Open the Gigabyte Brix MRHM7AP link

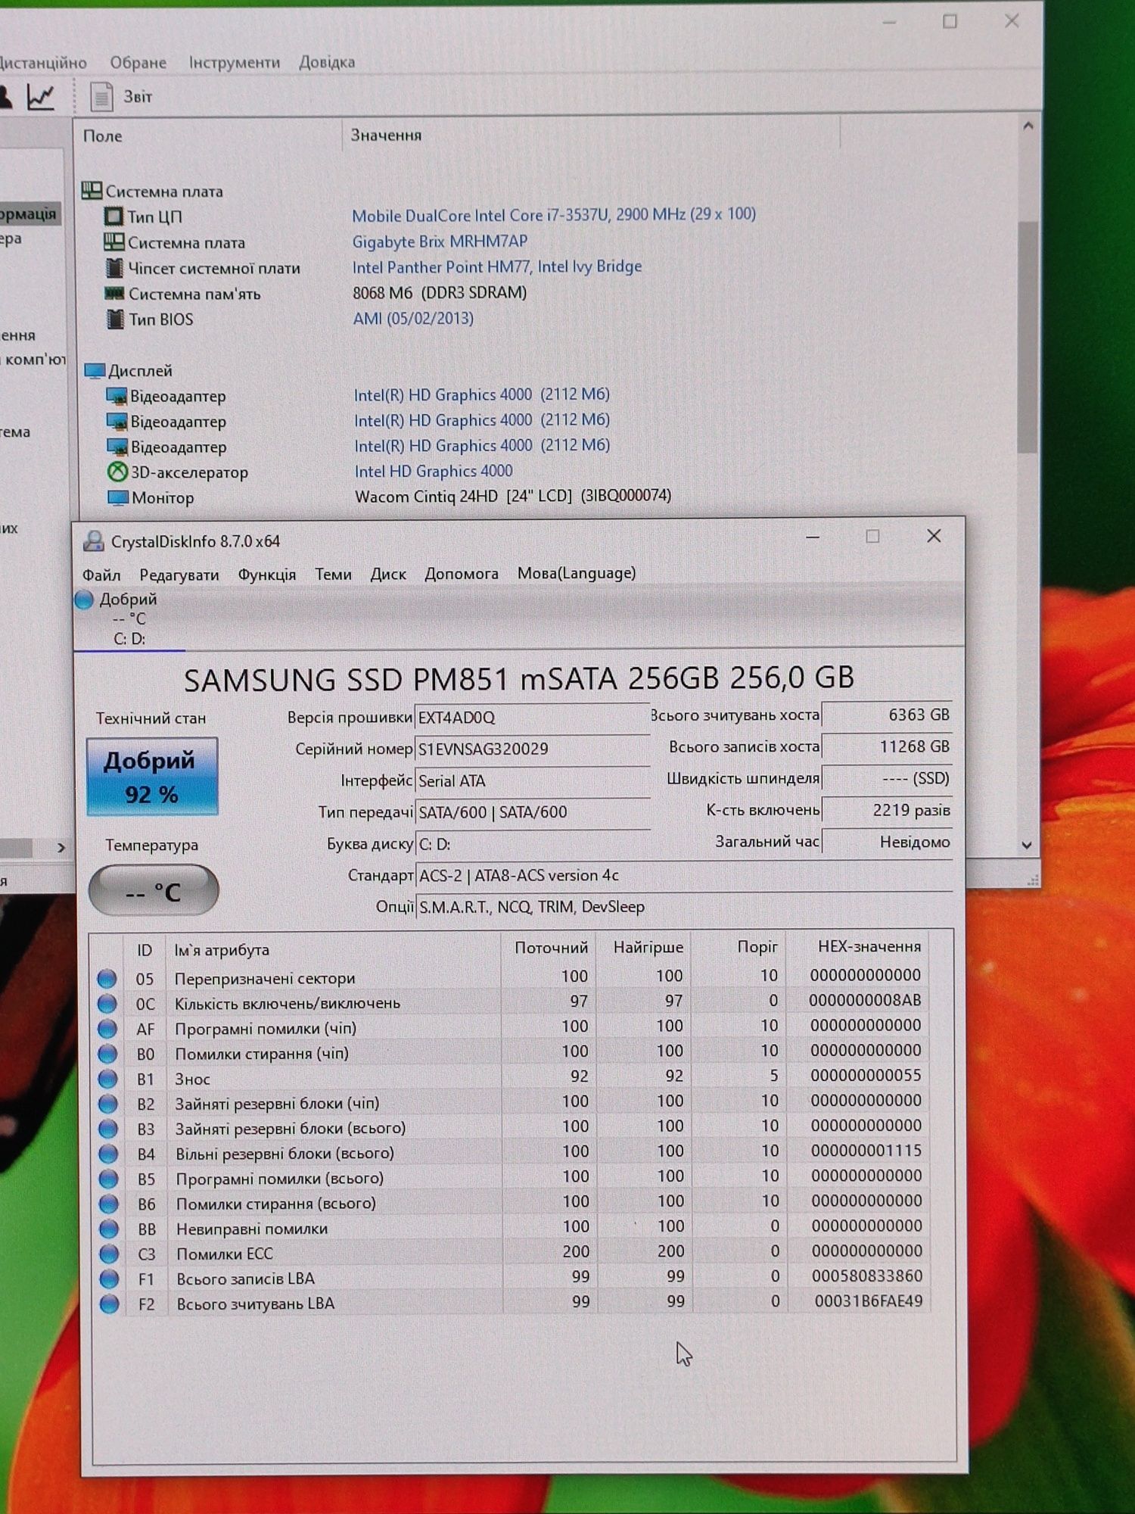click(x=440, y=241)
